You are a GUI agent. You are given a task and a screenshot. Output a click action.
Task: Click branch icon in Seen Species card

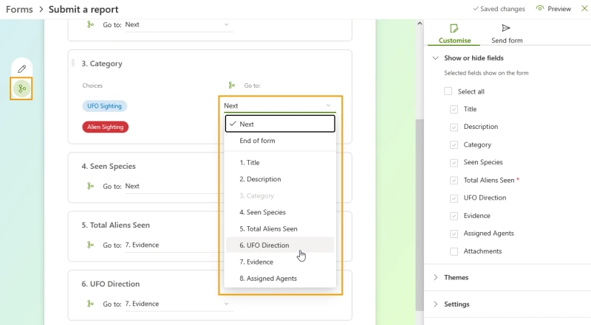coord(90,186)
